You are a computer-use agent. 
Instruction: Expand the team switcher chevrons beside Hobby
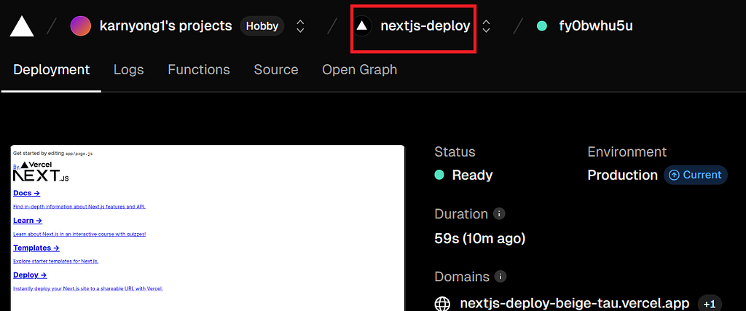(300, 25)
